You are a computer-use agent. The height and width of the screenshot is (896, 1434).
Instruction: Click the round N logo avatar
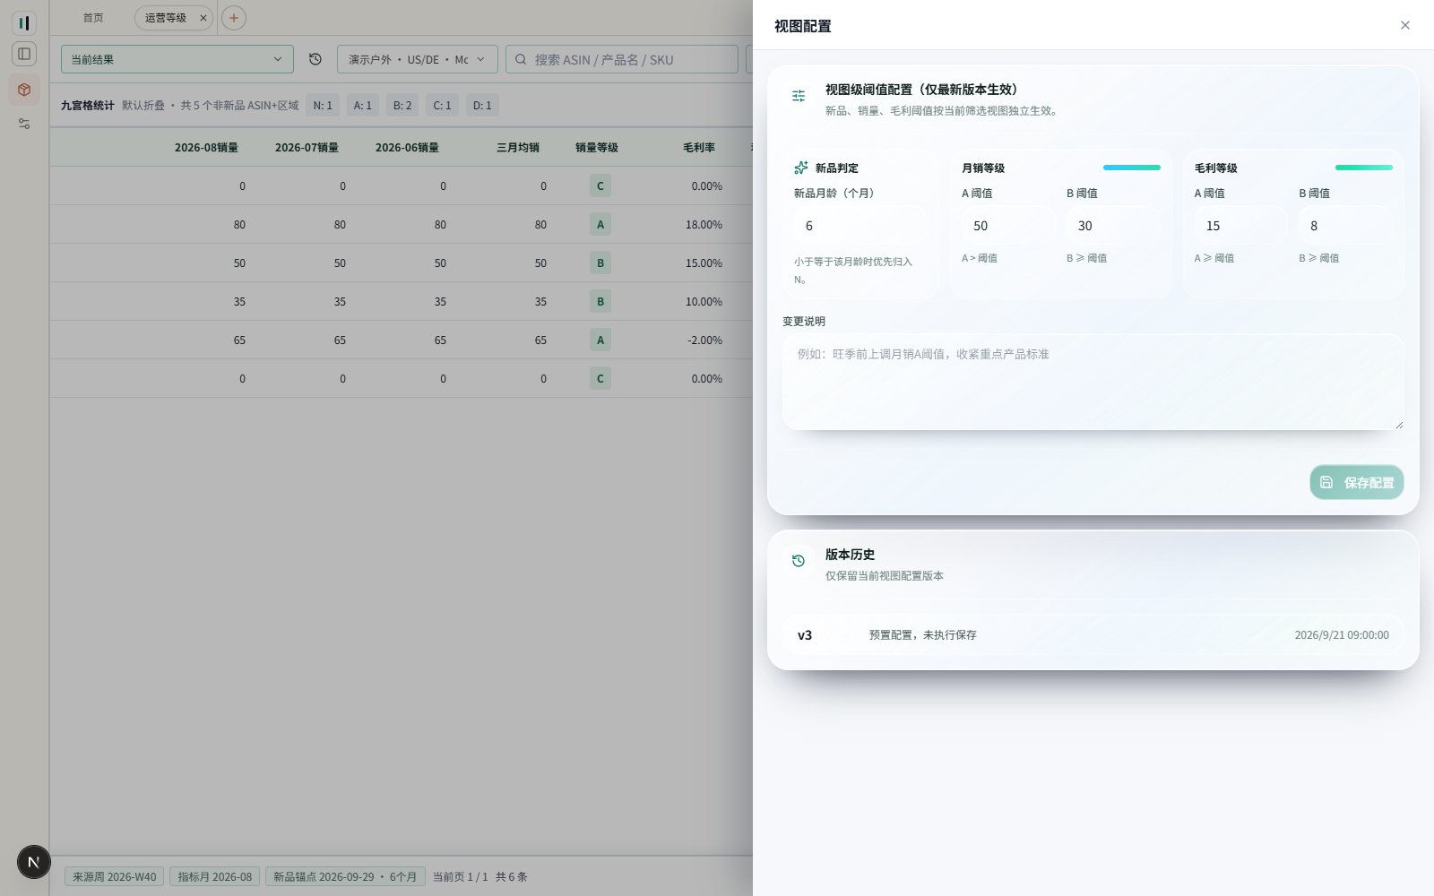[34, 862]
